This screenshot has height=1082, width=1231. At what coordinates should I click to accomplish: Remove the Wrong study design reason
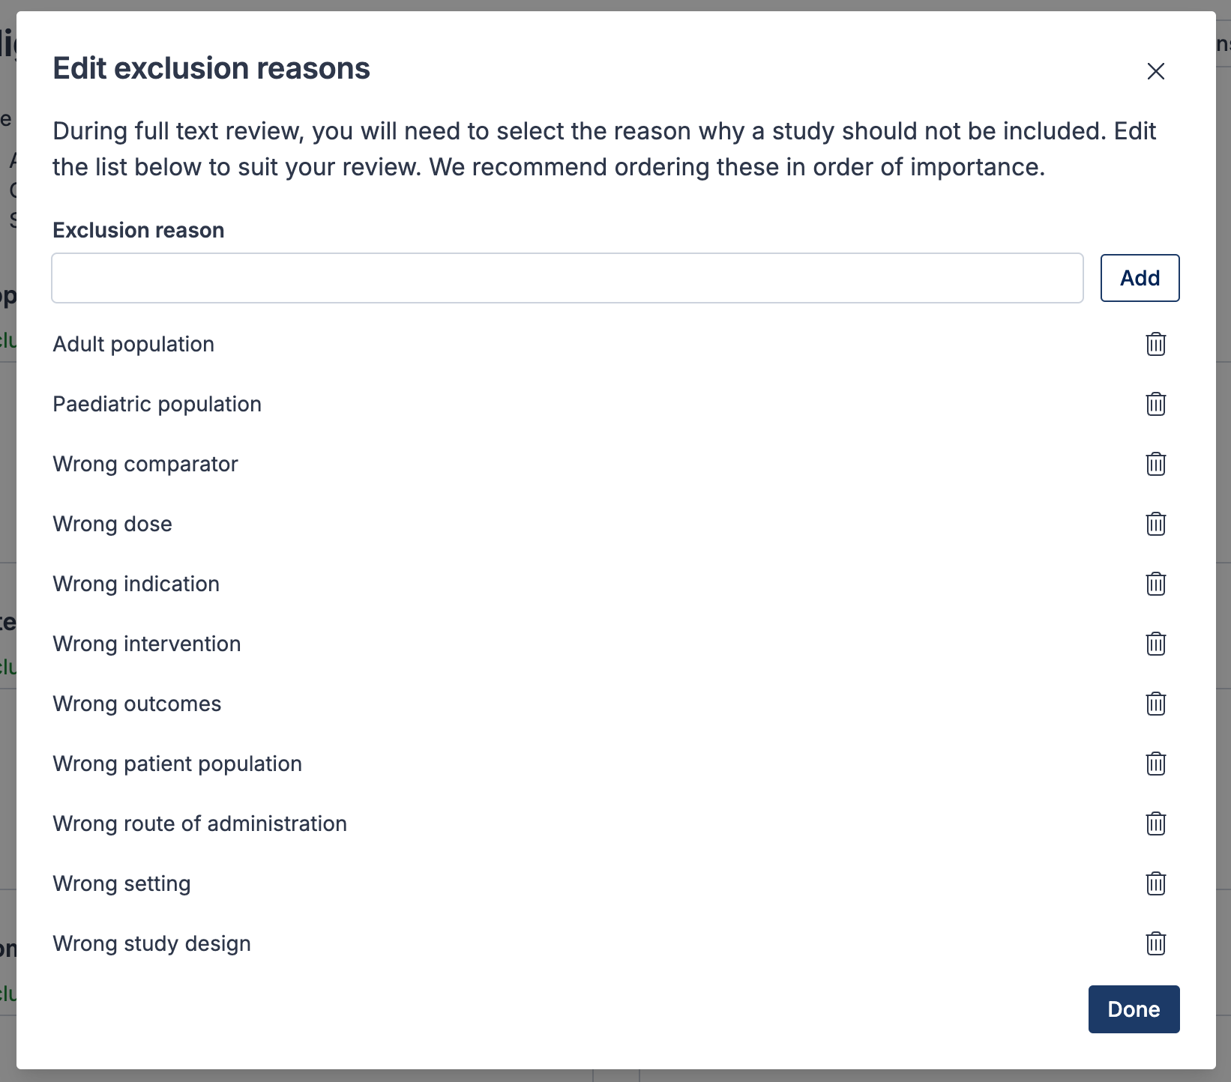[x=1155, y=943]
